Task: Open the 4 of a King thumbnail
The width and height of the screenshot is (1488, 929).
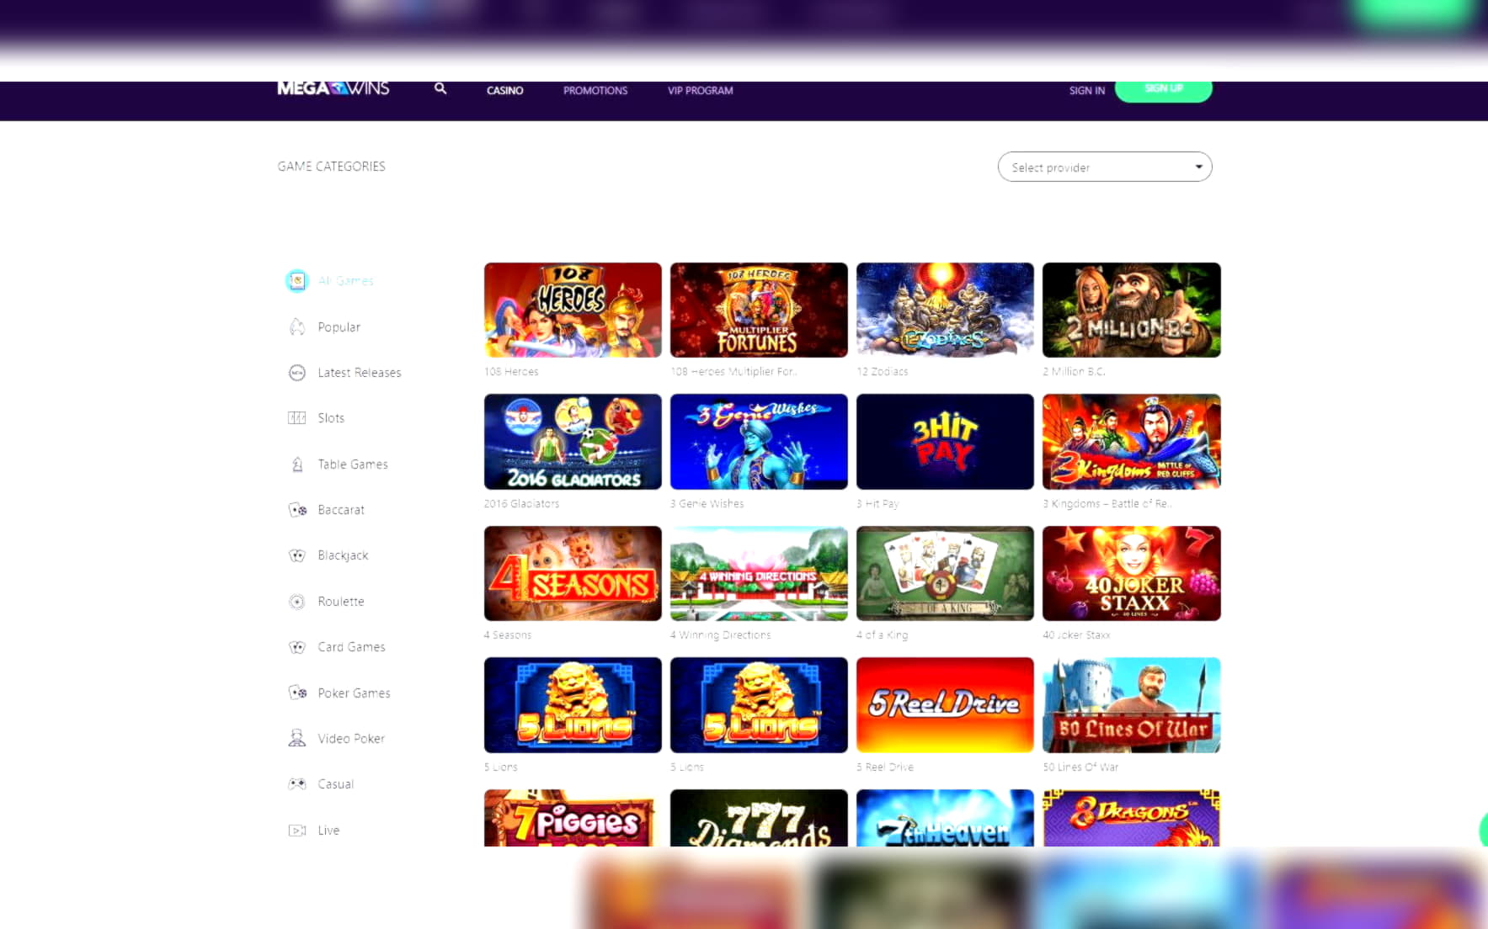Action: click(945, 573)
